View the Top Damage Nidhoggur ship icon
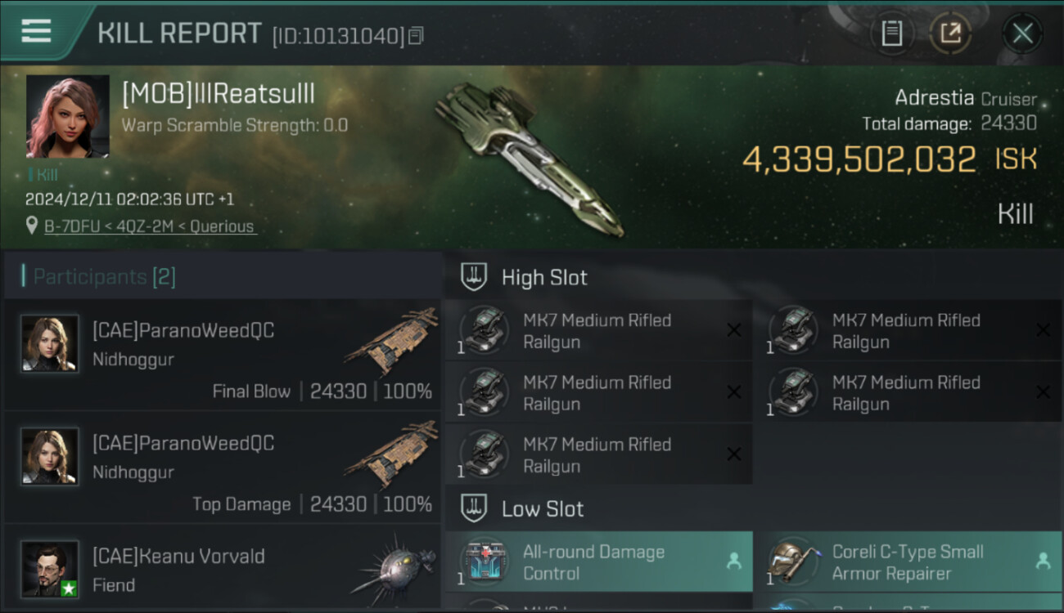The image size is (1064, 613). tap(391, 454)
